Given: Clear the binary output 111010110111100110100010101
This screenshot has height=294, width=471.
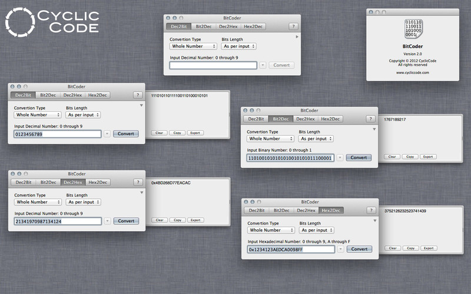Looking at the screenshot, I should tap(159, 133).
